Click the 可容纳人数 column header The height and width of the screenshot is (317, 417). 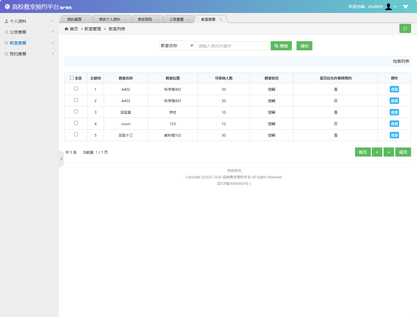coord(224,78)
